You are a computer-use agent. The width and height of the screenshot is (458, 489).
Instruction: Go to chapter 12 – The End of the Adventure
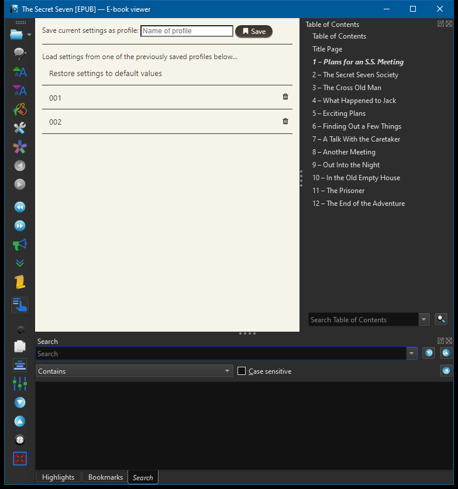pos(359,204)
